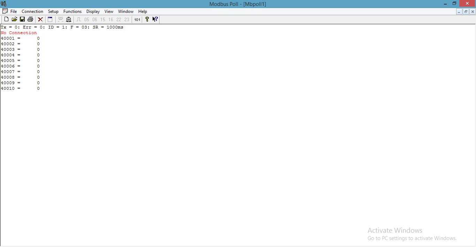Select register row 40005
The width and height of the screenshot is (476, 247).
(x=20, y=61)
